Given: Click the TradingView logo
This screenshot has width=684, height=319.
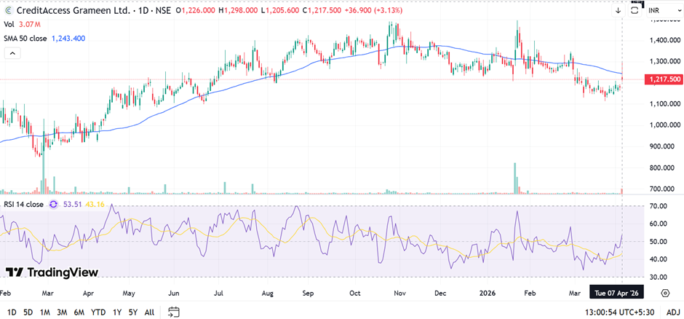Looking at the screenshot, I should point(51,272).
